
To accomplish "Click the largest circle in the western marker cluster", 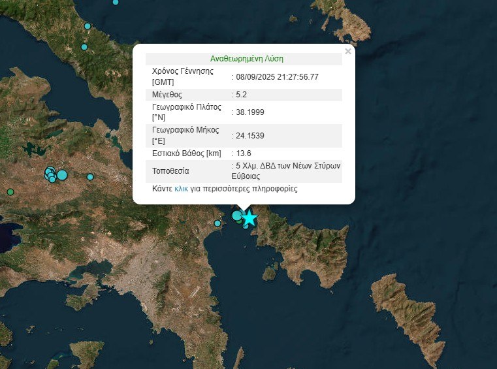I will click(62, 174).
